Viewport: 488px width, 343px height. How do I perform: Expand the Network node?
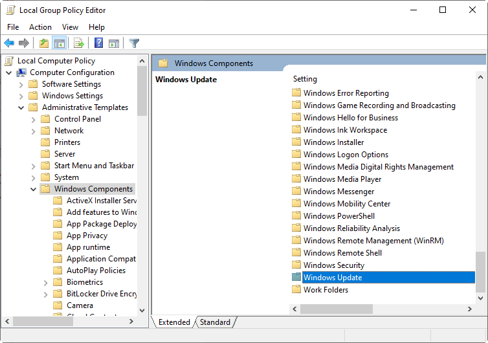(x=33, y=131)
